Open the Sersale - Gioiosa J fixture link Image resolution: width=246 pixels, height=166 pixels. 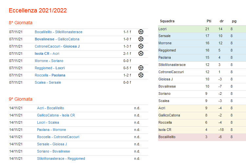[x=52, y=144]
